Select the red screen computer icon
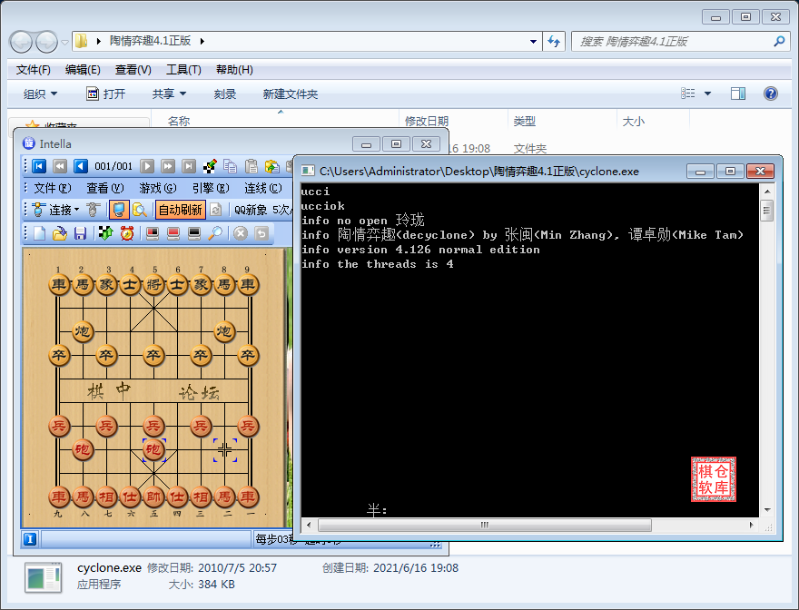 pyautogui.click(x=173, y=233)
